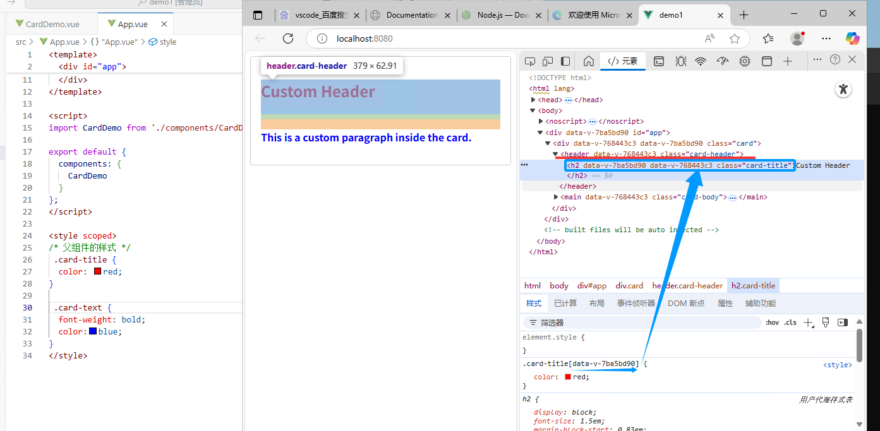Open DevTools customize three-dot menu

point(817,59)
